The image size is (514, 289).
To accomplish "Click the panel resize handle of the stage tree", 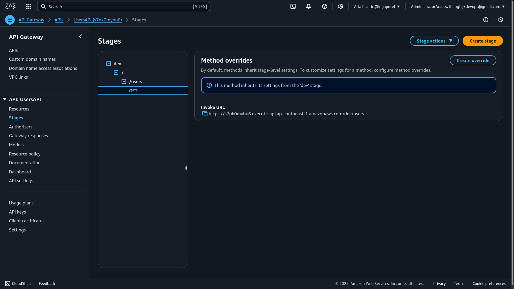I will click(186, 168).
